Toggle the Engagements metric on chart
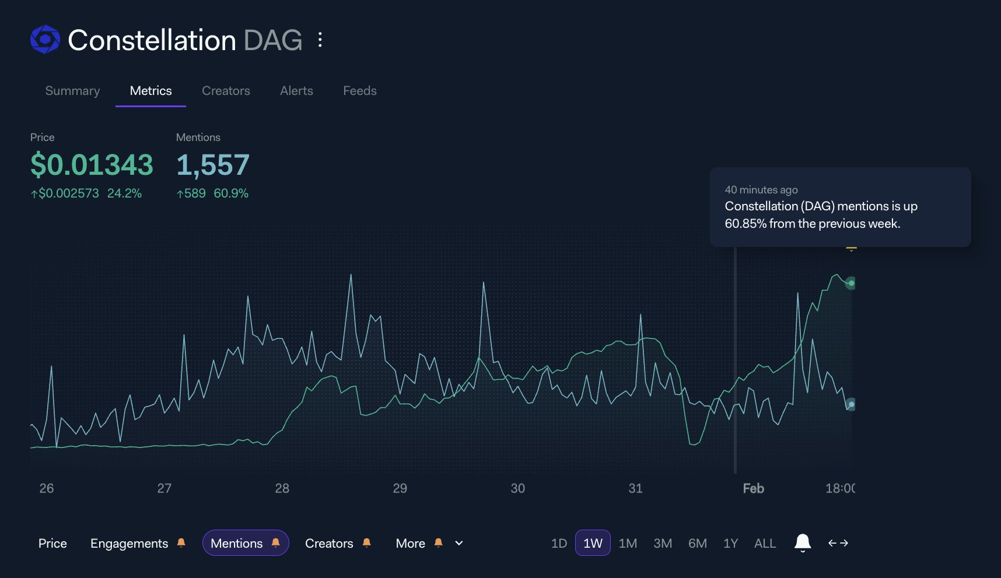 129,543
